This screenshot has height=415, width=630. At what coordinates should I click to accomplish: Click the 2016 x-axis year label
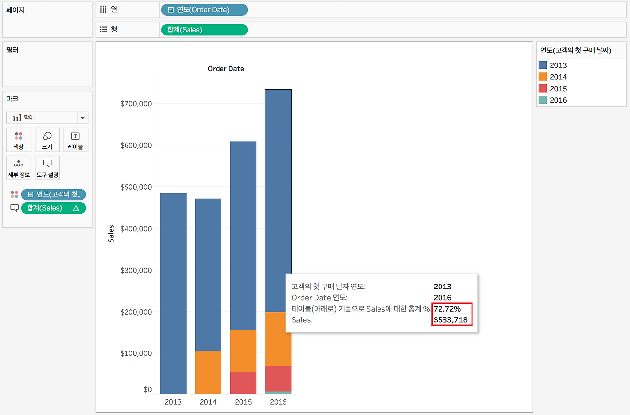point(279,402)
